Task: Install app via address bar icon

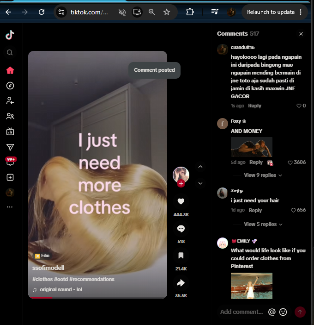Action: 137,12
